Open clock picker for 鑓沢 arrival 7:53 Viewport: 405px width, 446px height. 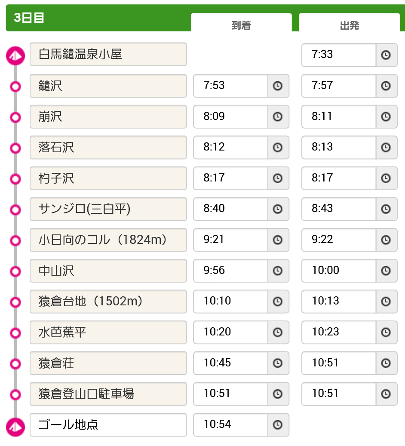(278, 86)
